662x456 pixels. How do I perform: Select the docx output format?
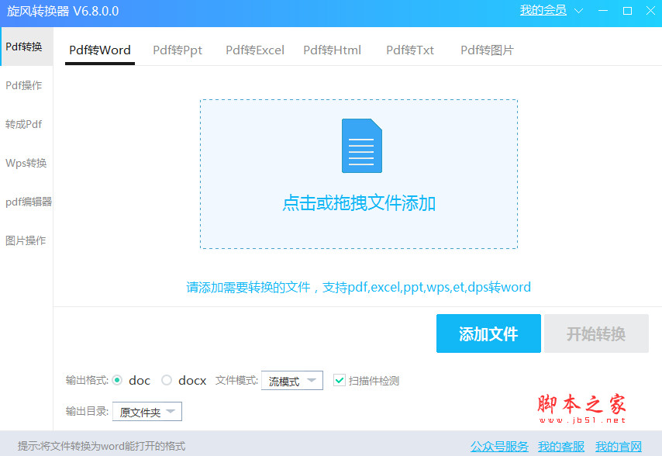pos(167,380)
